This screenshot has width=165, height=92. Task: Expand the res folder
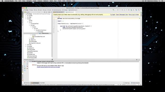(31, 35)
